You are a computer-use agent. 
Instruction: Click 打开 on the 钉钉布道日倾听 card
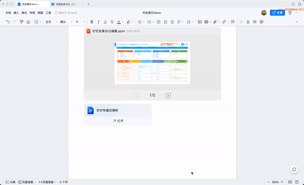coord(118,121)
